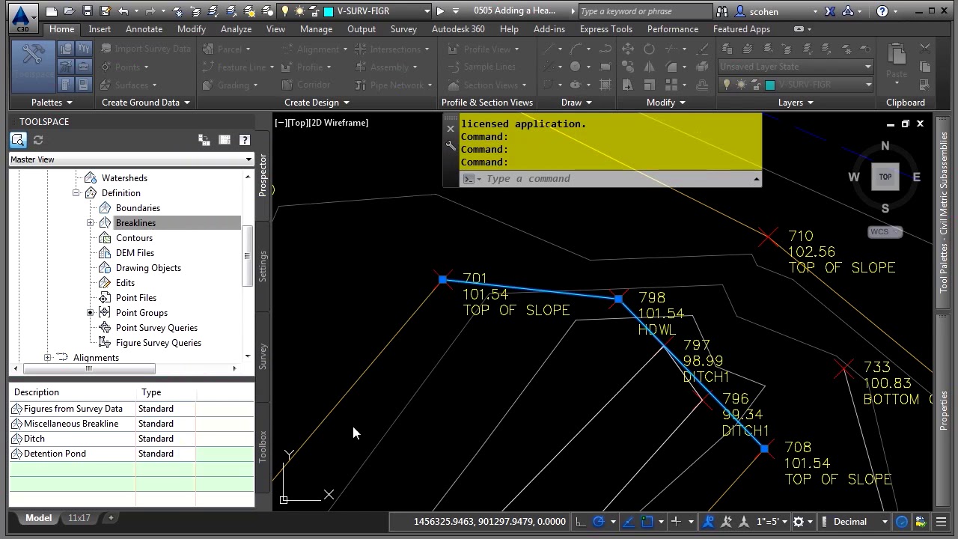The height and width of the screenshot is (539, 958).
Task: Click the Toolspace item preview toggle icon
Action: [18, 140]
